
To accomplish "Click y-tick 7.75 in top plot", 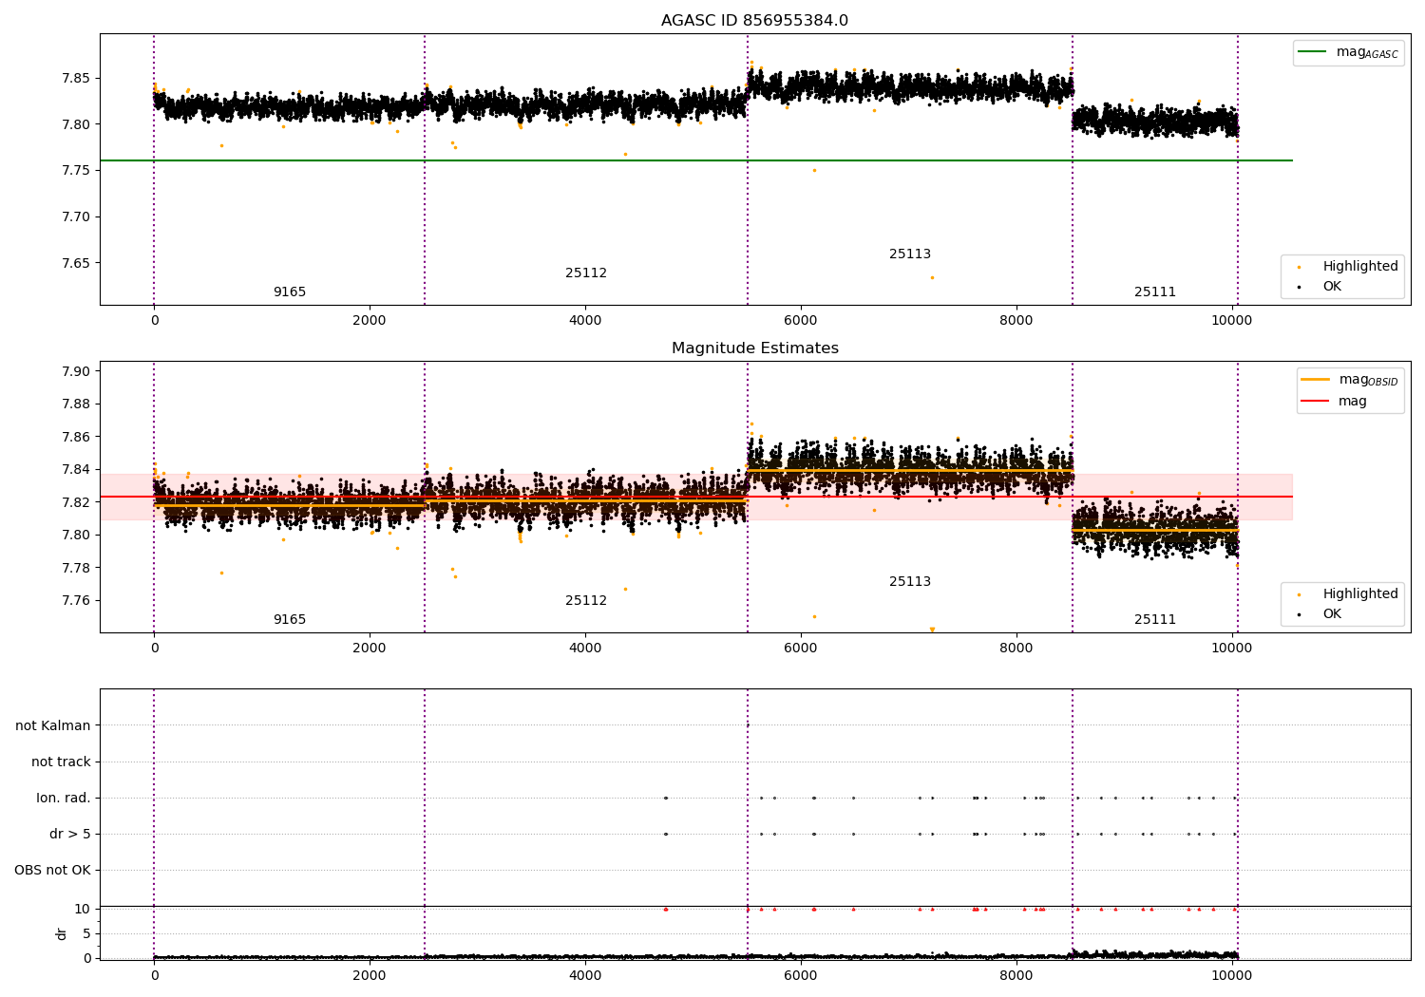I will pyautogui.click(x=76, y=171).
